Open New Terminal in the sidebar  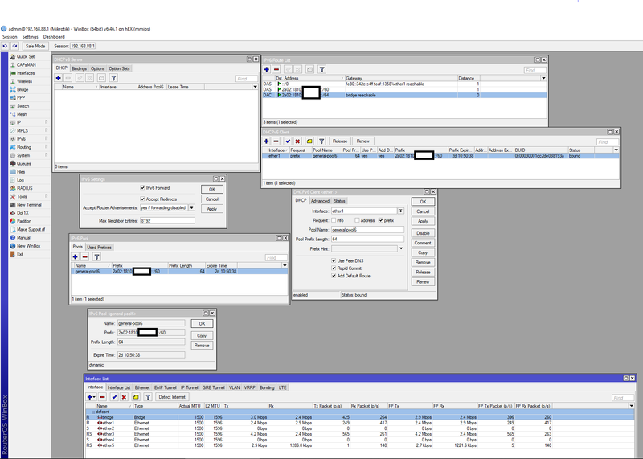click(x=29, y=204)
